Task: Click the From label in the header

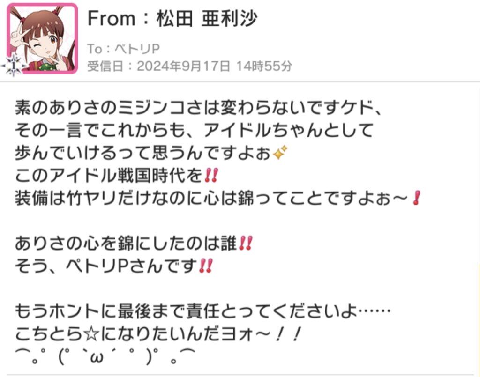Action: (112, 18)
